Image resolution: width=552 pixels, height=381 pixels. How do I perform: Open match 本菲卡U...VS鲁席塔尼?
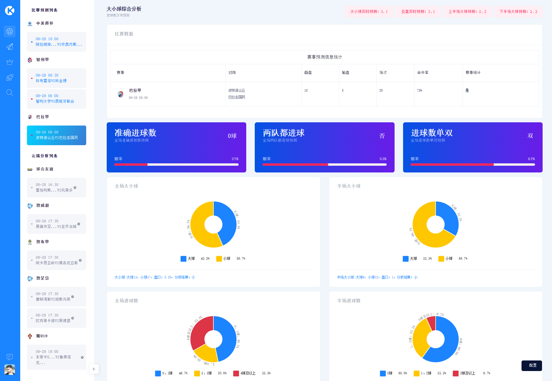point(57,357)
